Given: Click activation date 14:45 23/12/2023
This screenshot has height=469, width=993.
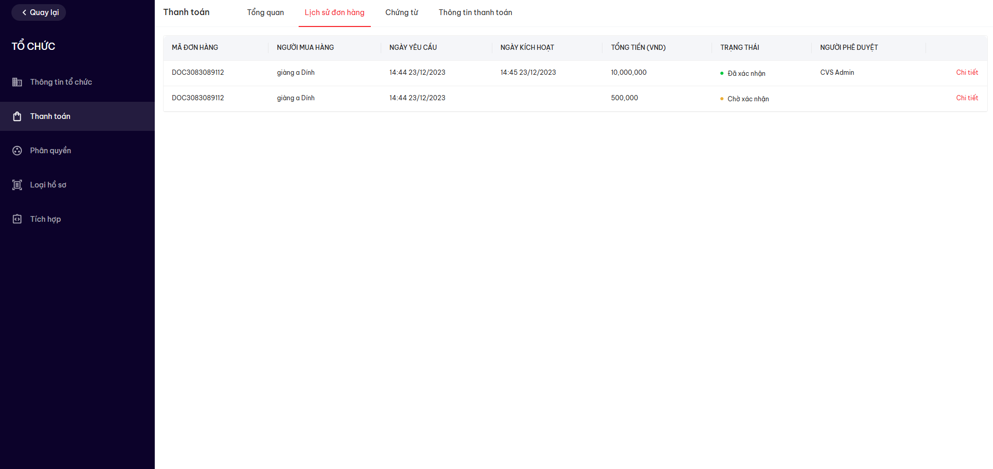Looking at the screenshot, I should point(528,72).
